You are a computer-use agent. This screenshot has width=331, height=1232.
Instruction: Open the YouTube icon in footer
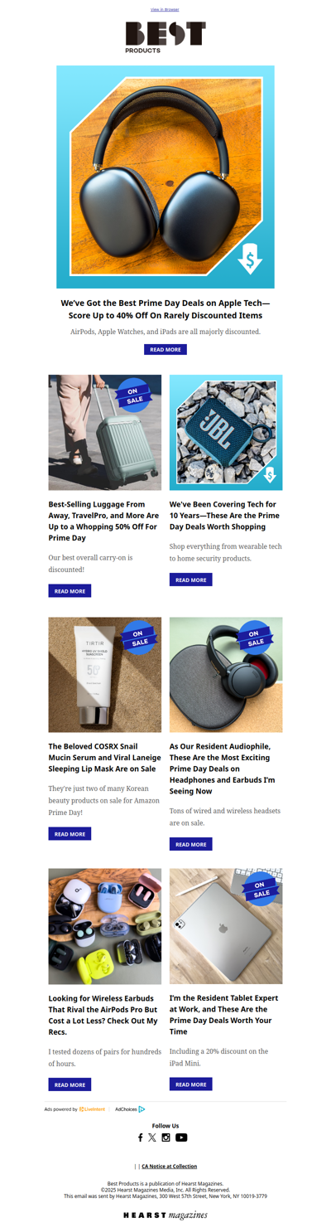(181, 1137)
